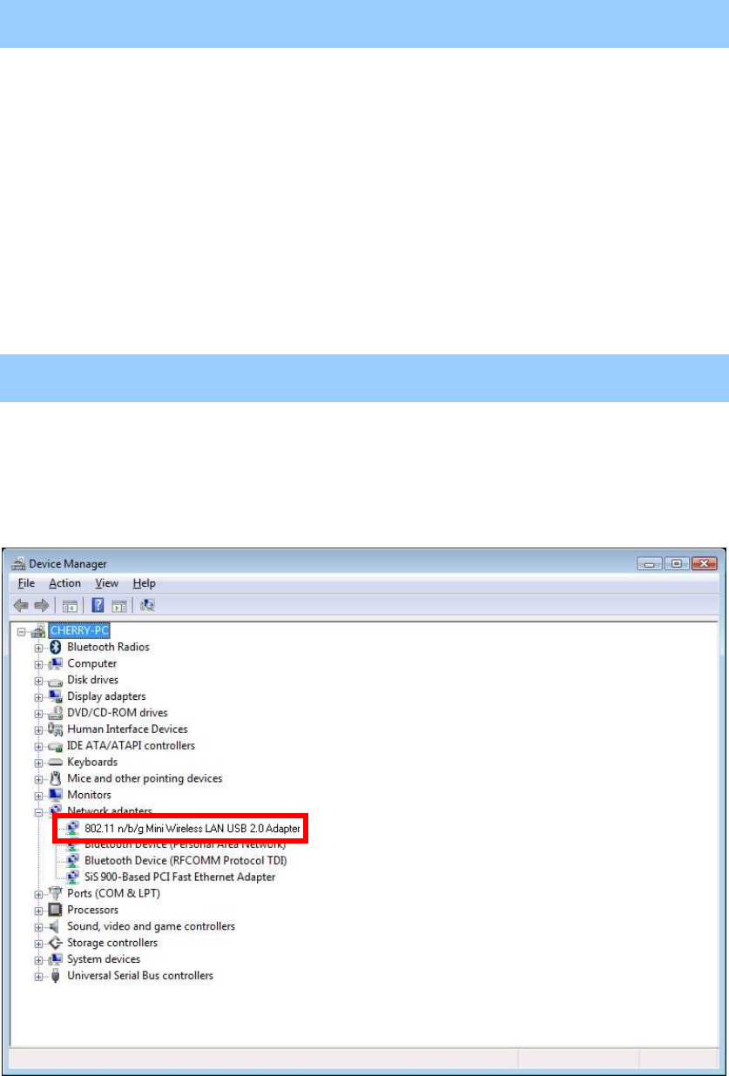Click the Ports (COM & LPT) icon
Image resolution: width=729 pixels, height=1076 pixels.
click(x=56, y=893)
